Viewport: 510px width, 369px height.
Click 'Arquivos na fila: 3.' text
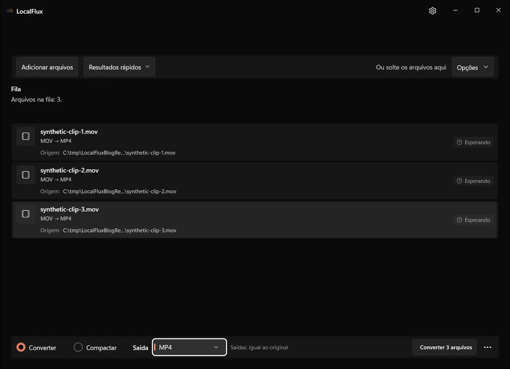pos(37,100)
